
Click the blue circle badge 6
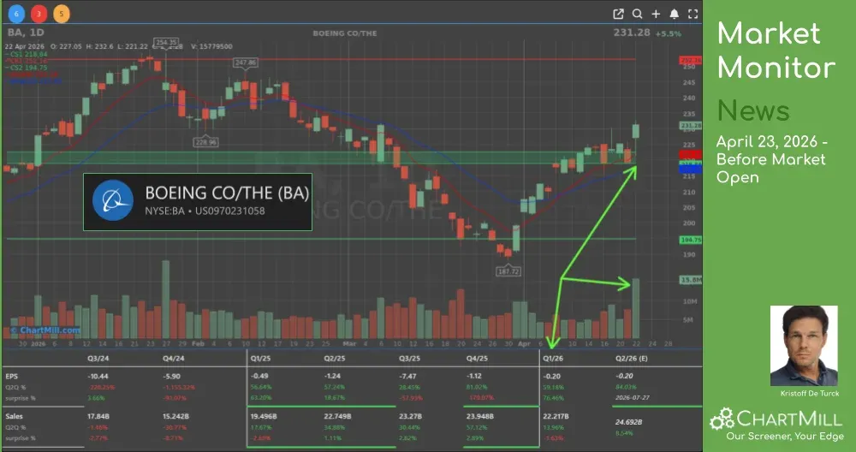pos(16,14)
